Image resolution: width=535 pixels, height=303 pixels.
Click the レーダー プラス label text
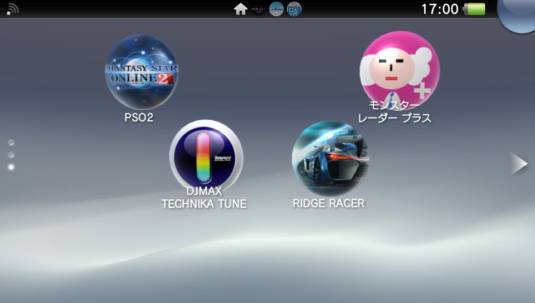395,118
